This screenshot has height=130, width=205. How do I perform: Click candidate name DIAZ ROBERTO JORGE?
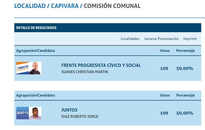(80, 117)
